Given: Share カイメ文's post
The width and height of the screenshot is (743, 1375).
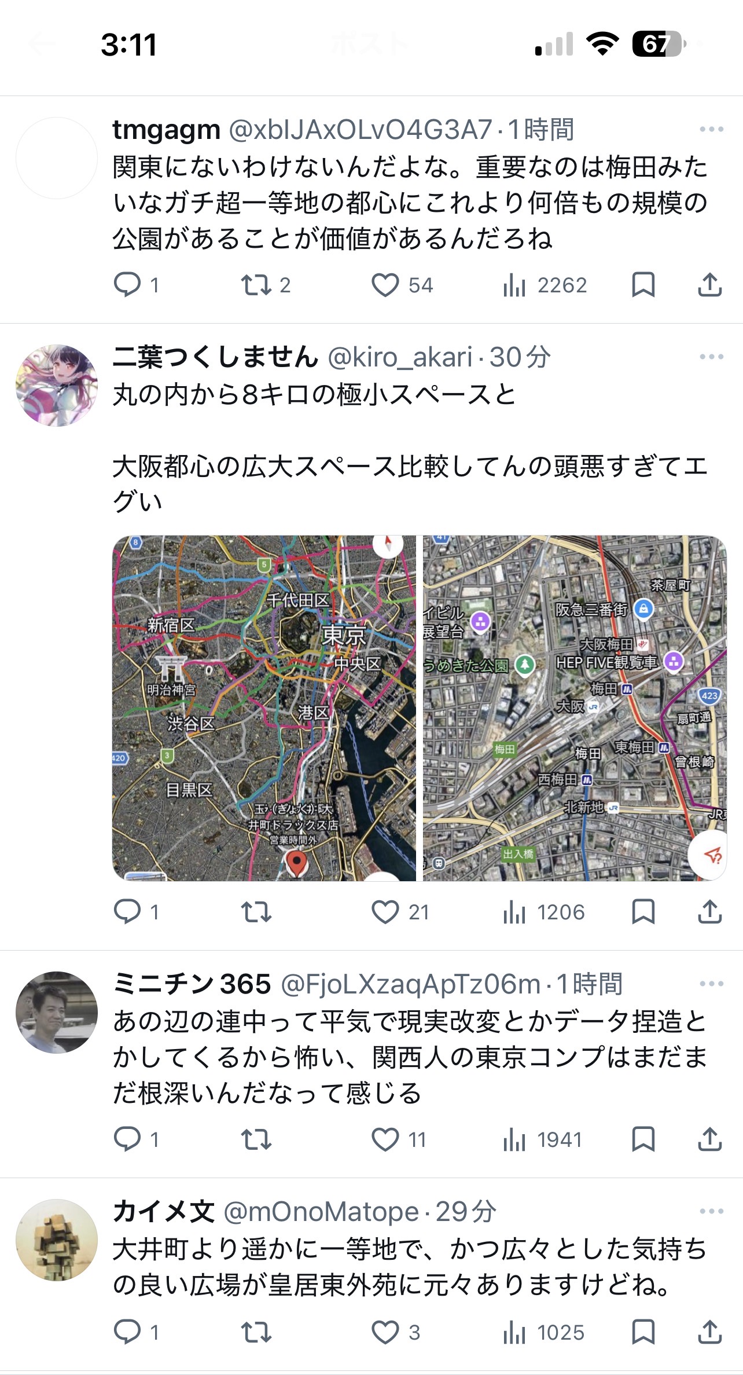Looking at the screenshot, I should [x=709, y=1332].
